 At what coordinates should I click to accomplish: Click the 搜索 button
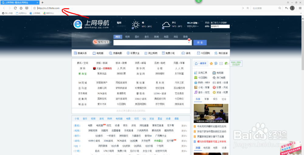click(x=200, y=42)
